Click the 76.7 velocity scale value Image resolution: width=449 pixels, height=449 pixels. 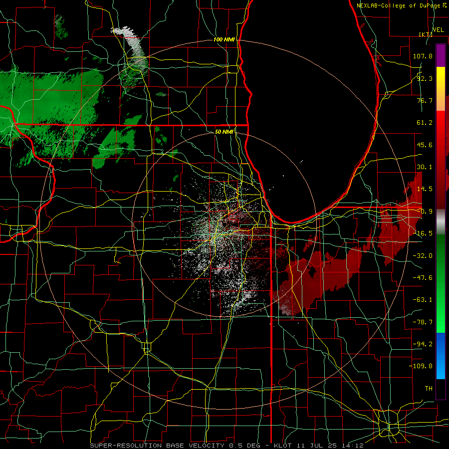pyautogui.click(x=425, y=100)
